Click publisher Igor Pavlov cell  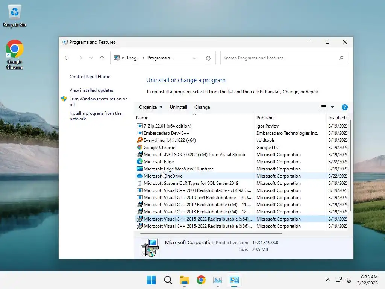[x=267, y=126]
